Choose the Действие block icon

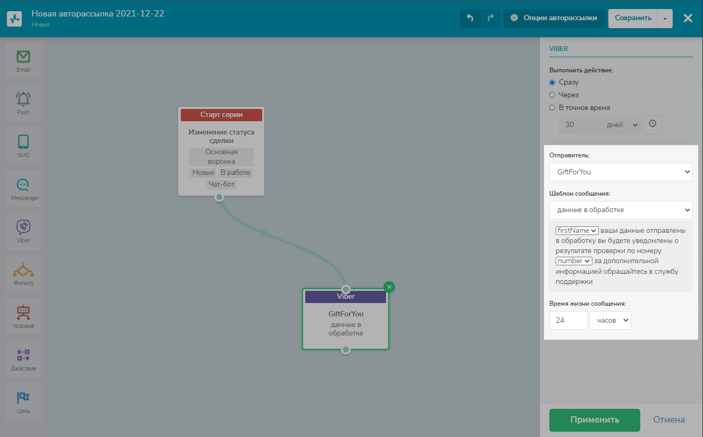(23, 359)
